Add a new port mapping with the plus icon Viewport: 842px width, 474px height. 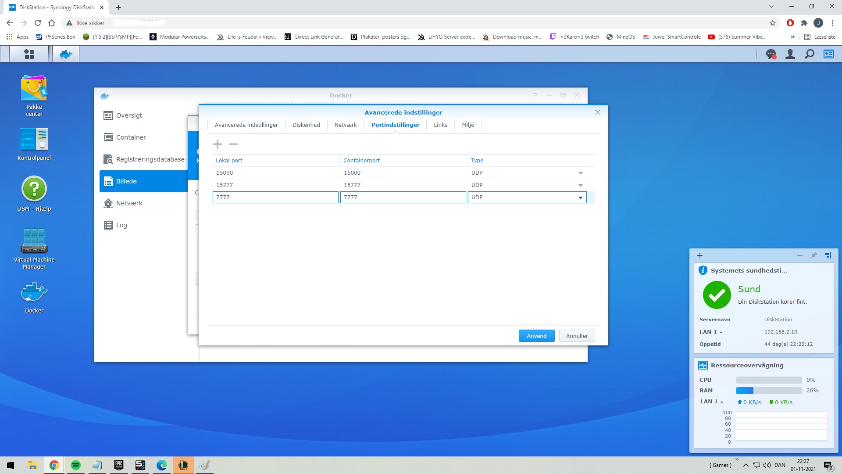(217, 144)
